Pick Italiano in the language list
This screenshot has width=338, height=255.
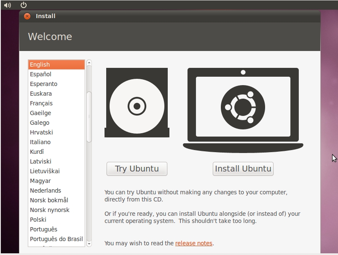coord(56,142)
